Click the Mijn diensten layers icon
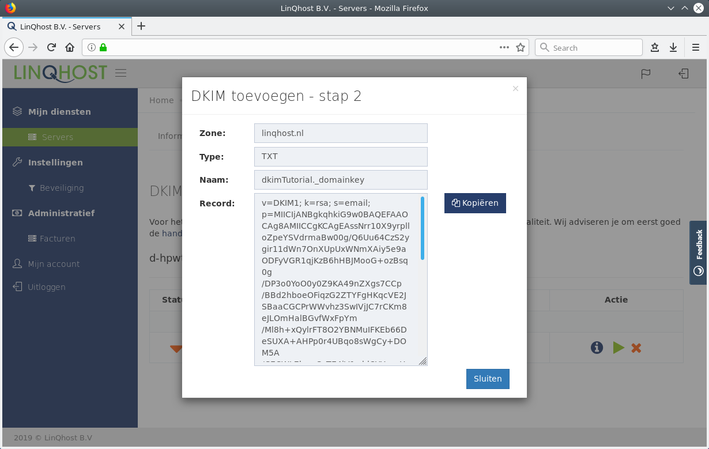Screen dimensions: 709x449 [17, 111]
